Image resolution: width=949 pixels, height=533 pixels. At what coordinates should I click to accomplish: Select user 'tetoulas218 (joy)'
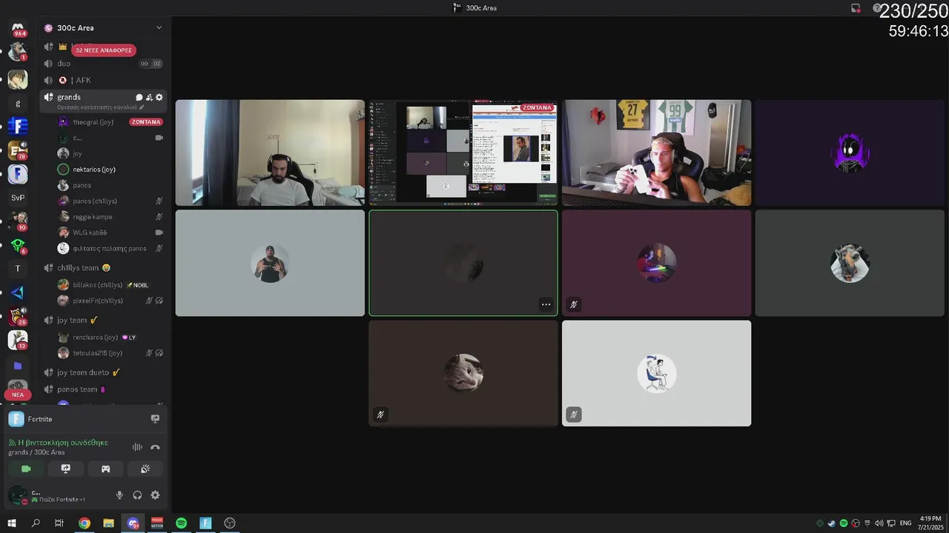pos(110,353)
